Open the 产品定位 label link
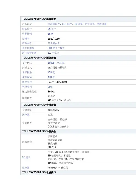 (27, 24)
